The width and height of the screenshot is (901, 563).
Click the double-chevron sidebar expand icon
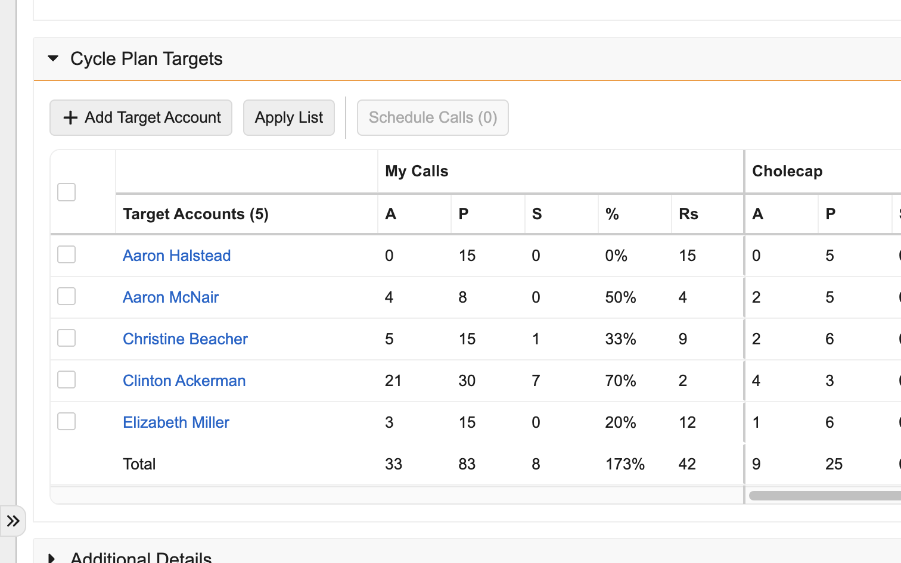point(13,521)
